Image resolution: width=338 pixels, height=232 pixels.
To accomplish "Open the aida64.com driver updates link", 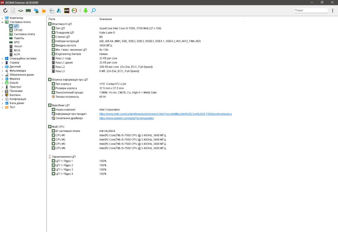I will [126, 118].
